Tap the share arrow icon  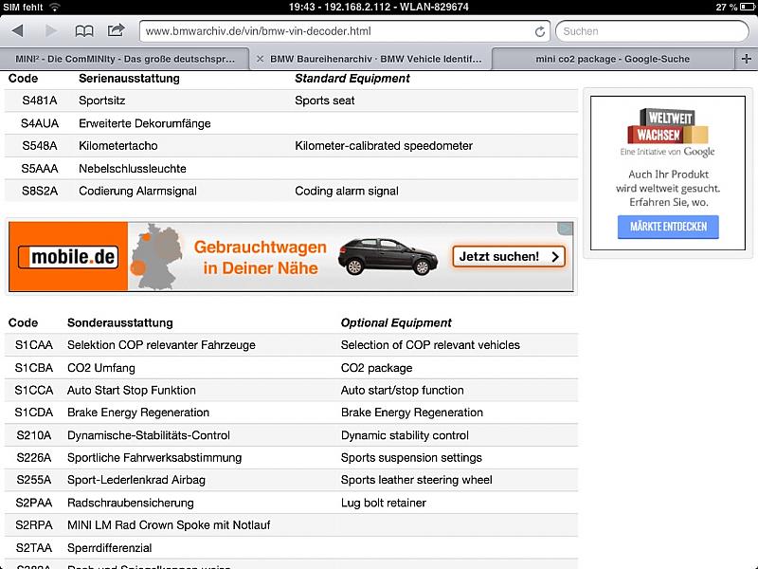(116, 30)
